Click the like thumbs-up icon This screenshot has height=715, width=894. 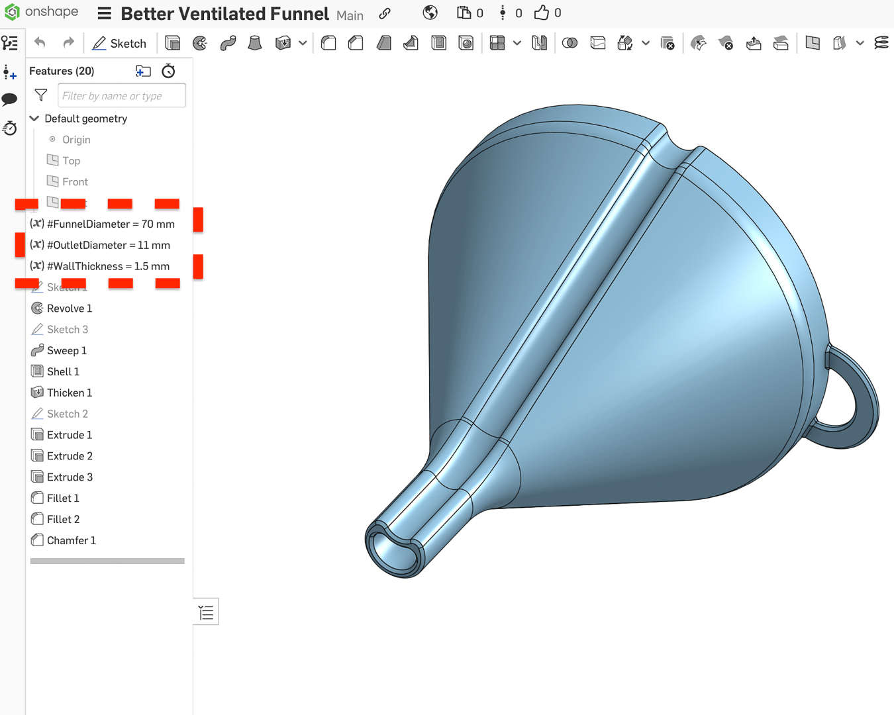(x=542, y=13)
